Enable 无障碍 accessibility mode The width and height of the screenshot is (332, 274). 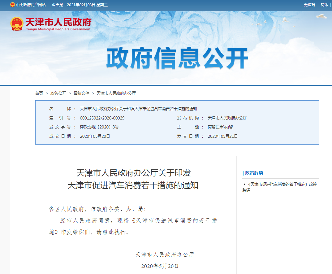[x=309, y=5]
